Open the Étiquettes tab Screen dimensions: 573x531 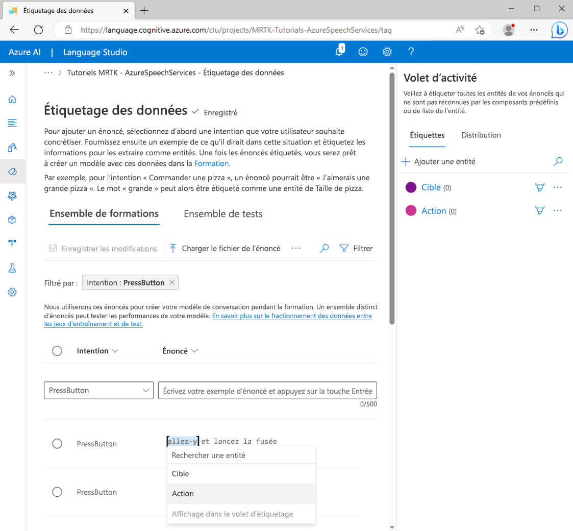pyautogui.click(x=427, y=135)
